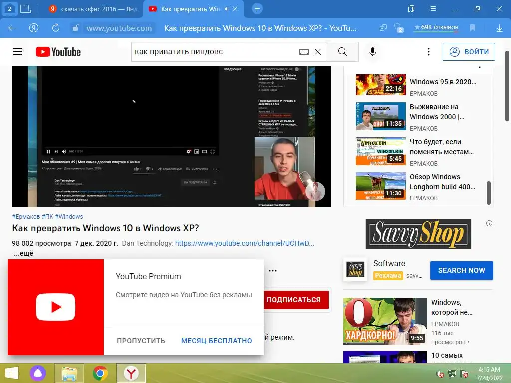
Task: Open the on-screen keyboard in search box
Action: coord(304,52)
